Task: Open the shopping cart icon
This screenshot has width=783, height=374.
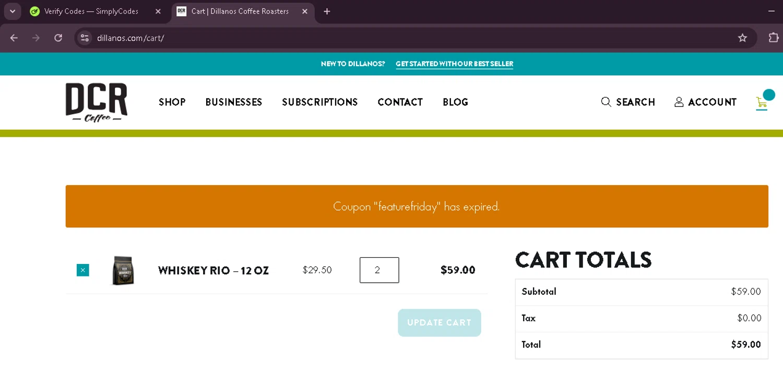Action: (x=762, y=102)
